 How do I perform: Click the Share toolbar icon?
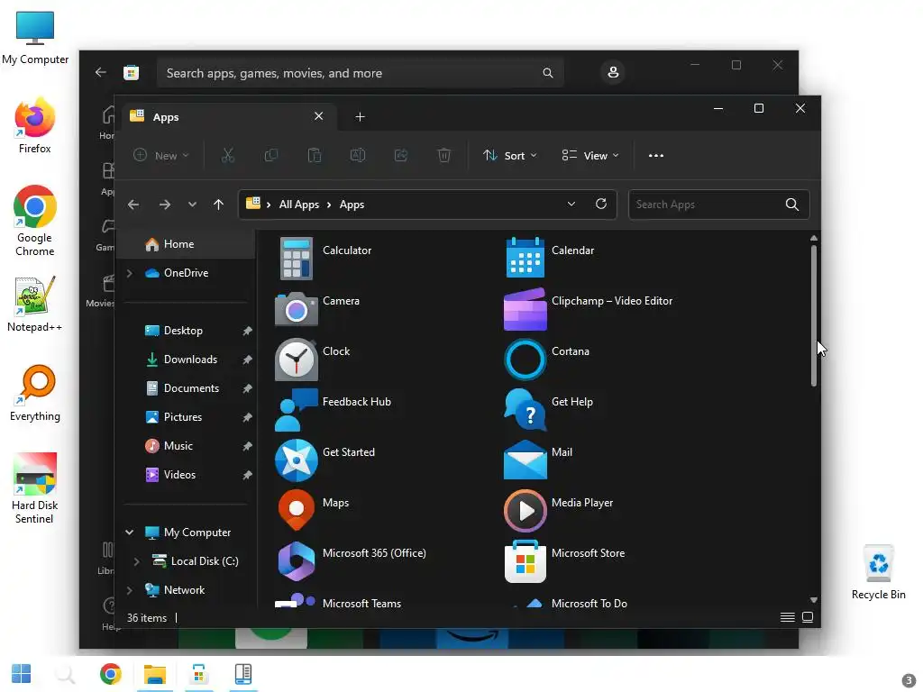tap(401, 155)
